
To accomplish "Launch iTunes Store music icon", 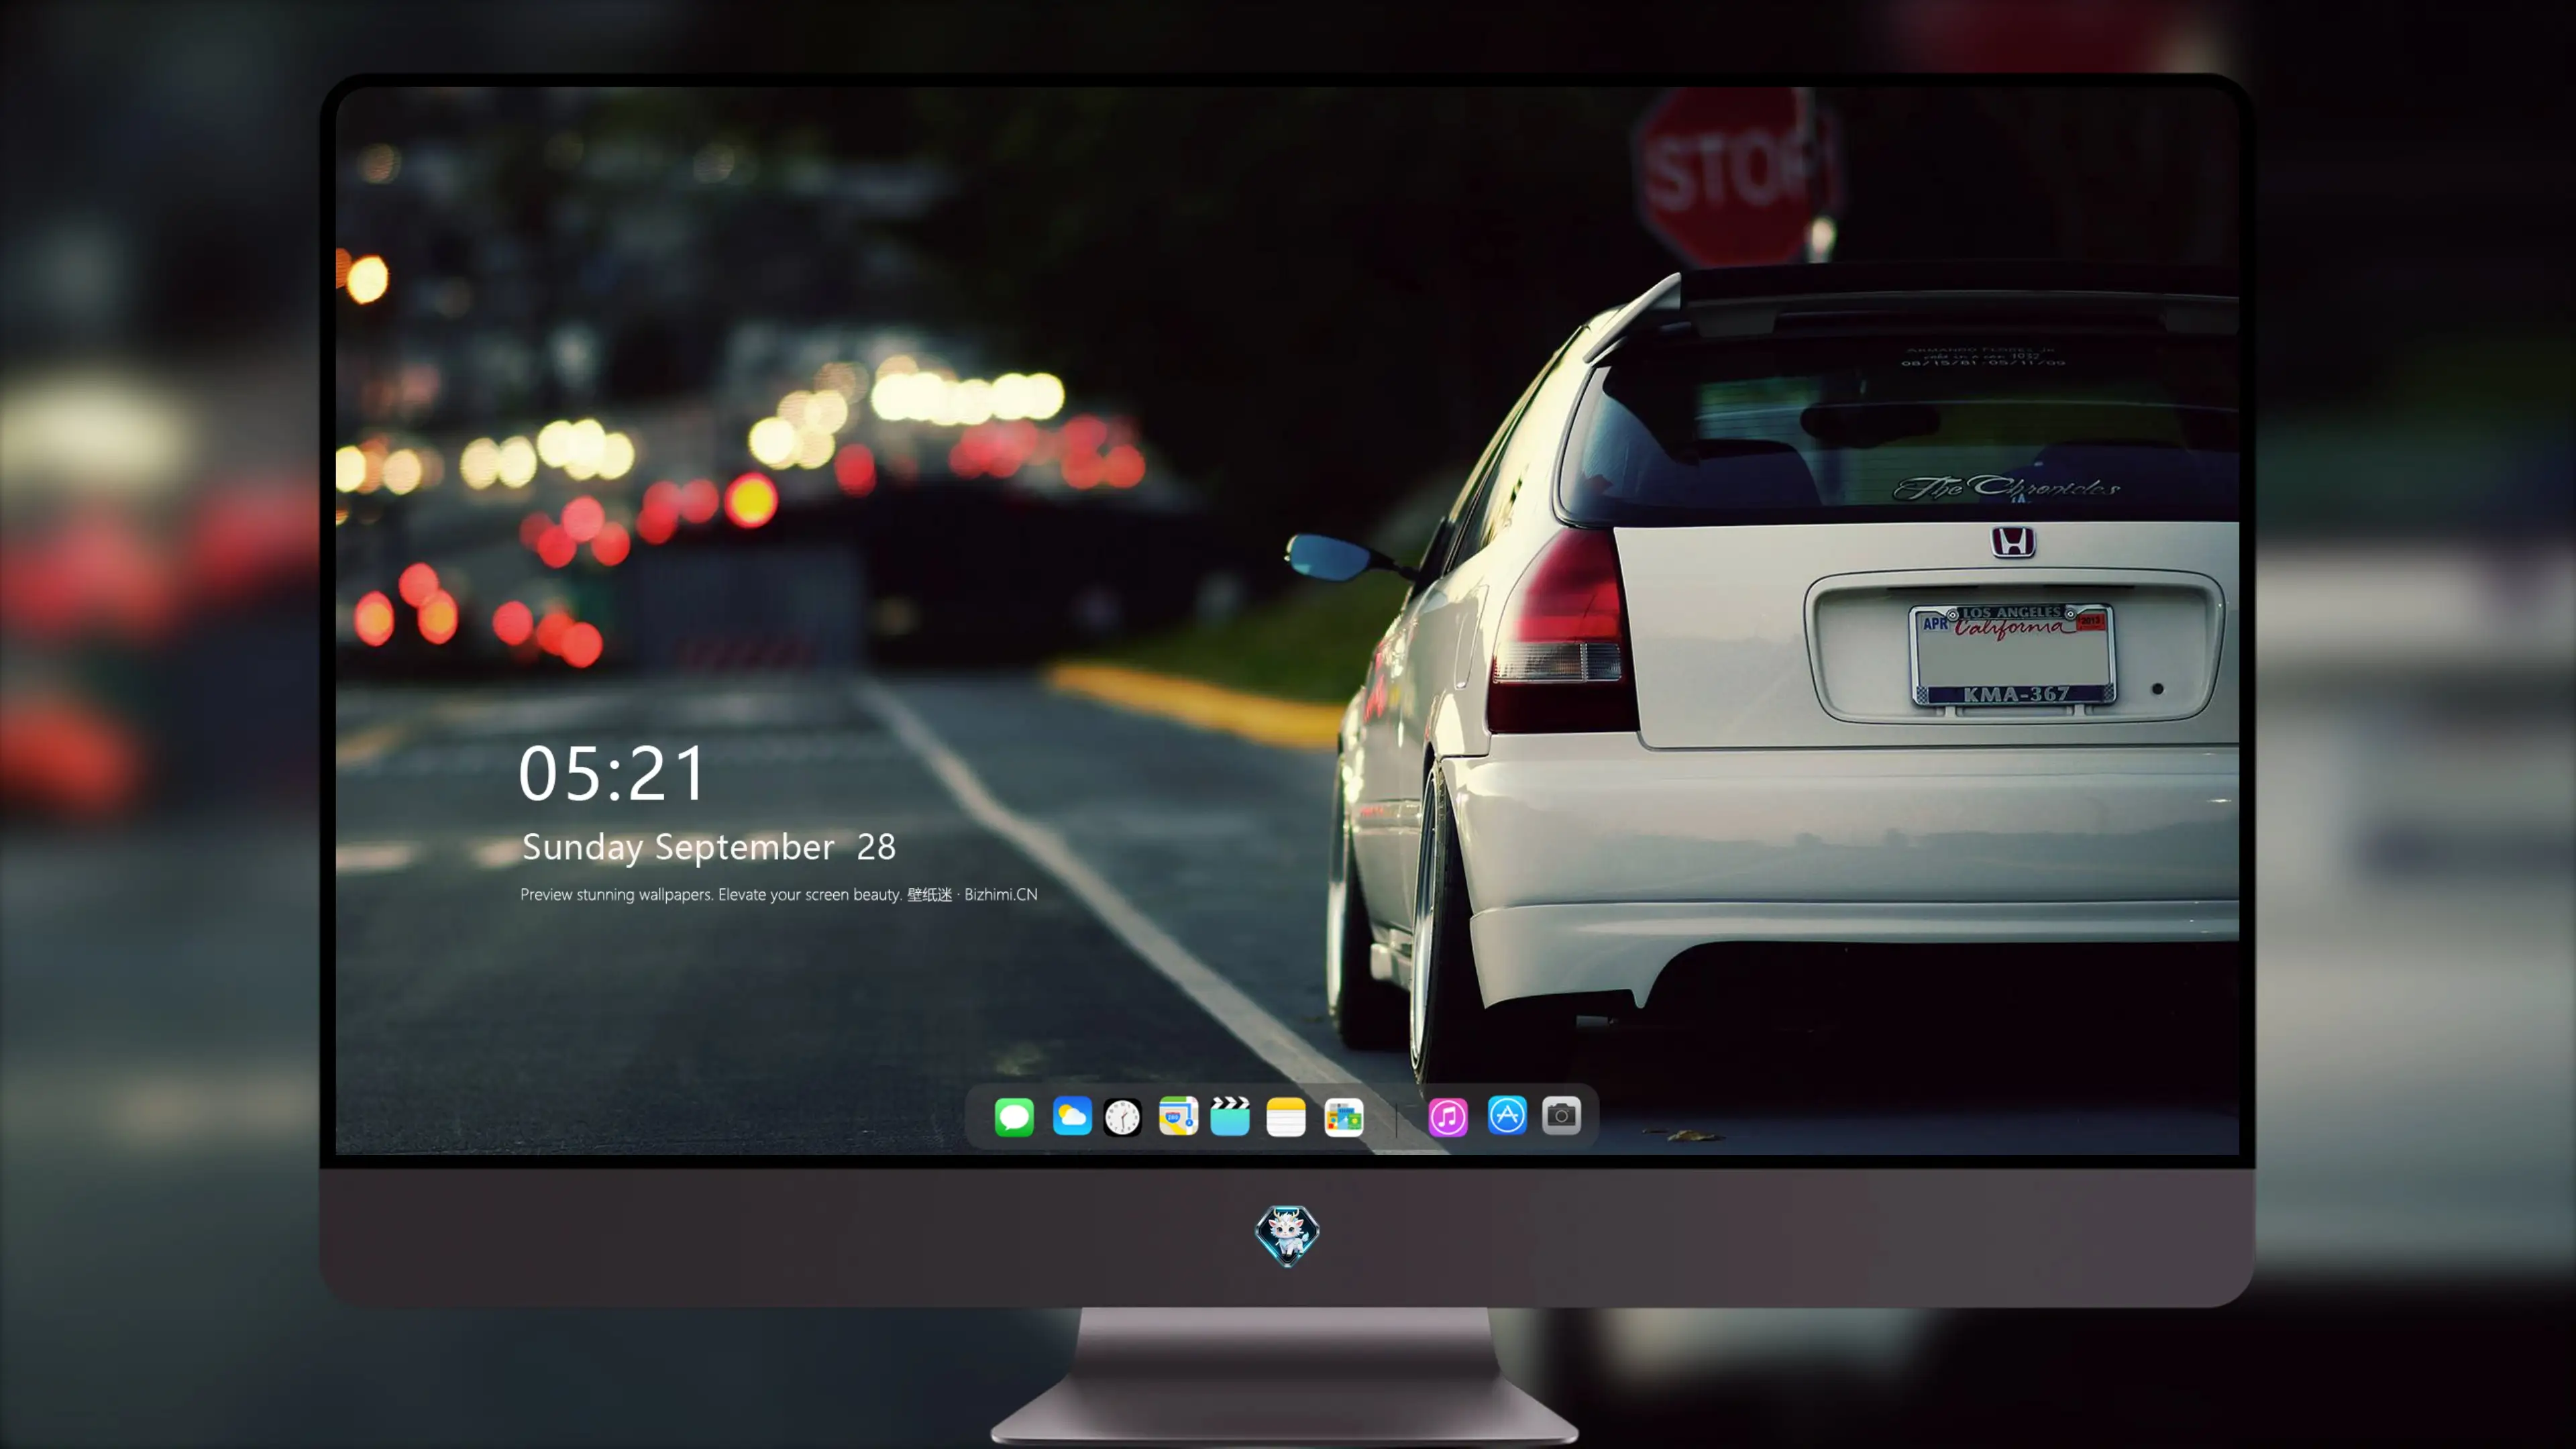I will point(1448,1116).
